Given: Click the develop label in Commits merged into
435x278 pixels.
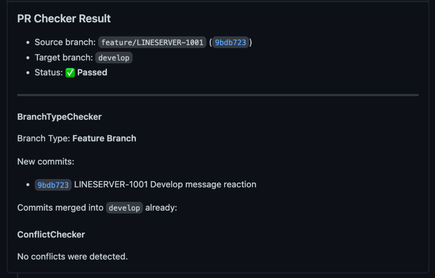Looking at the screenshot, I should 124,208.
